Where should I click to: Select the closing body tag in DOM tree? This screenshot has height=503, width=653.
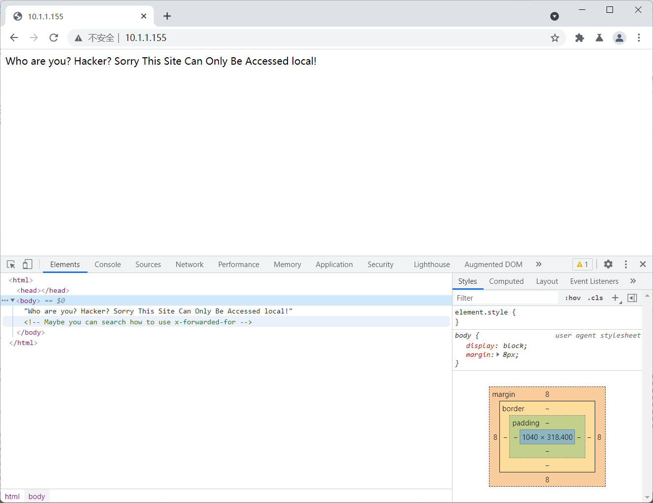(31, 332)
